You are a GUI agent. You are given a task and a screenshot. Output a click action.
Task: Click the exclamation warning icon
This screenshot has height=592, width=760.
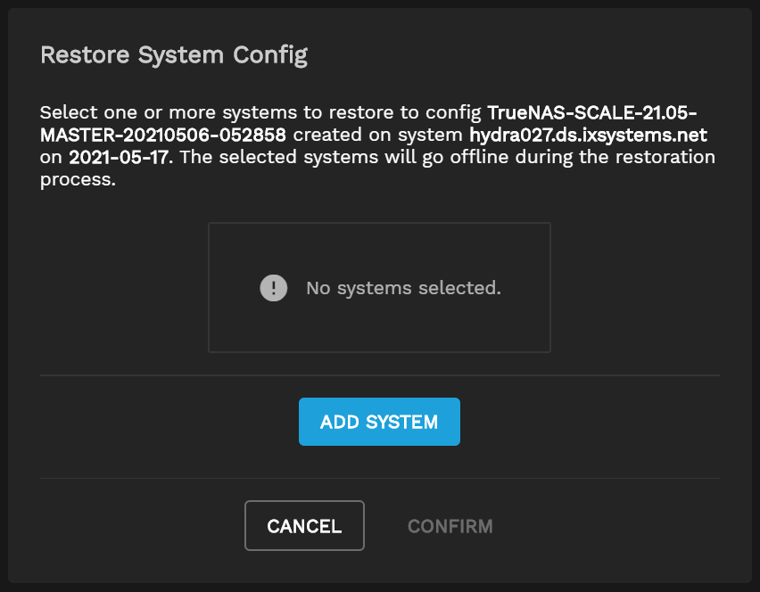point(273,288)
